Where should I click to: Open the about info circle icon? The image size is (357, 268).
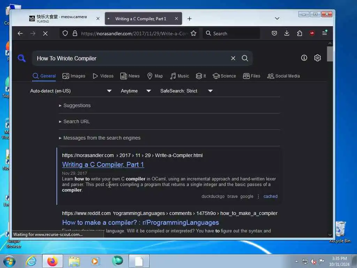(304, 58)
